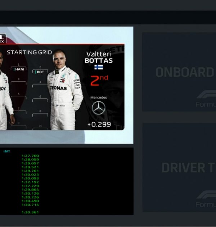
Task: Select the 1:29.057 interval time
Action: (x=30, y=164)
